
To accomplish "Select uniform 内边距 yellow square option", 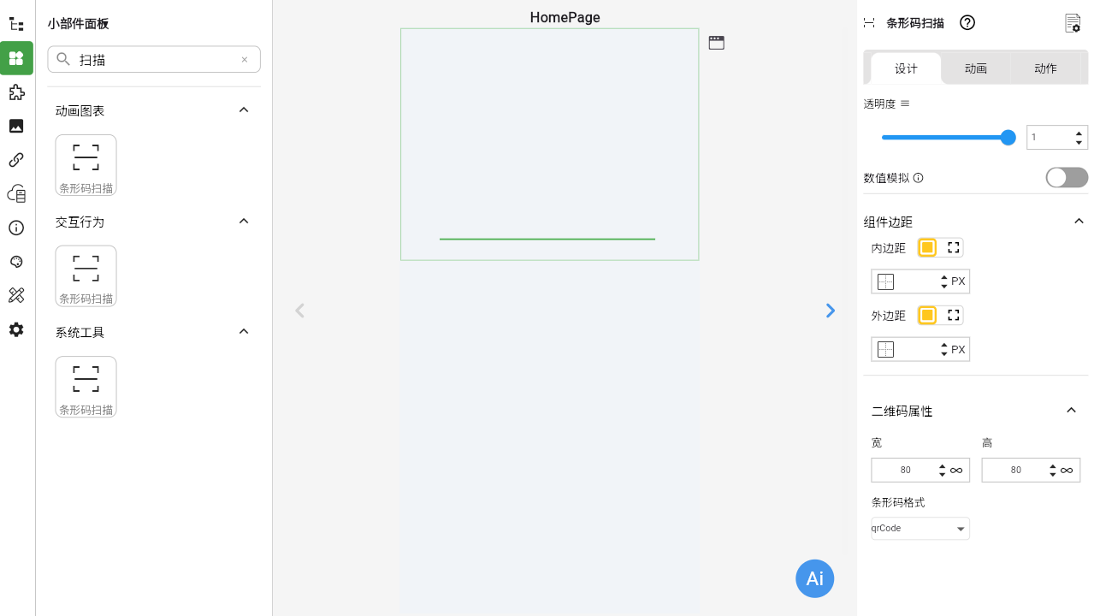I will coord(927,248).
